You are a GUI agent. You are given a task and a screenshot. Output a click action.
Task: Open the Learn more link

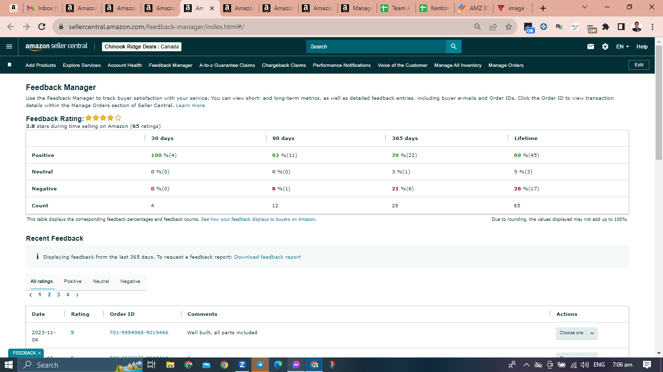(190, 106)
